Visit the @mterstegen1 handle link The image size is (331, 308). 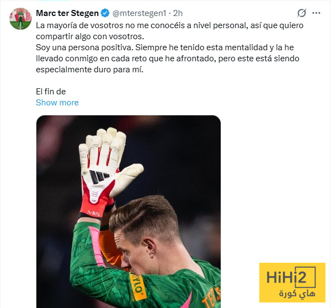coord(140,13)
